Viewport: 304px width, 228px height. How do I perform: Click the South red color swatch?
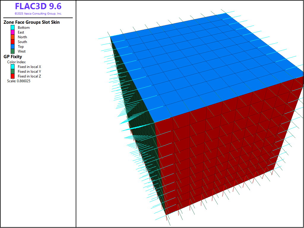point(13,42)
